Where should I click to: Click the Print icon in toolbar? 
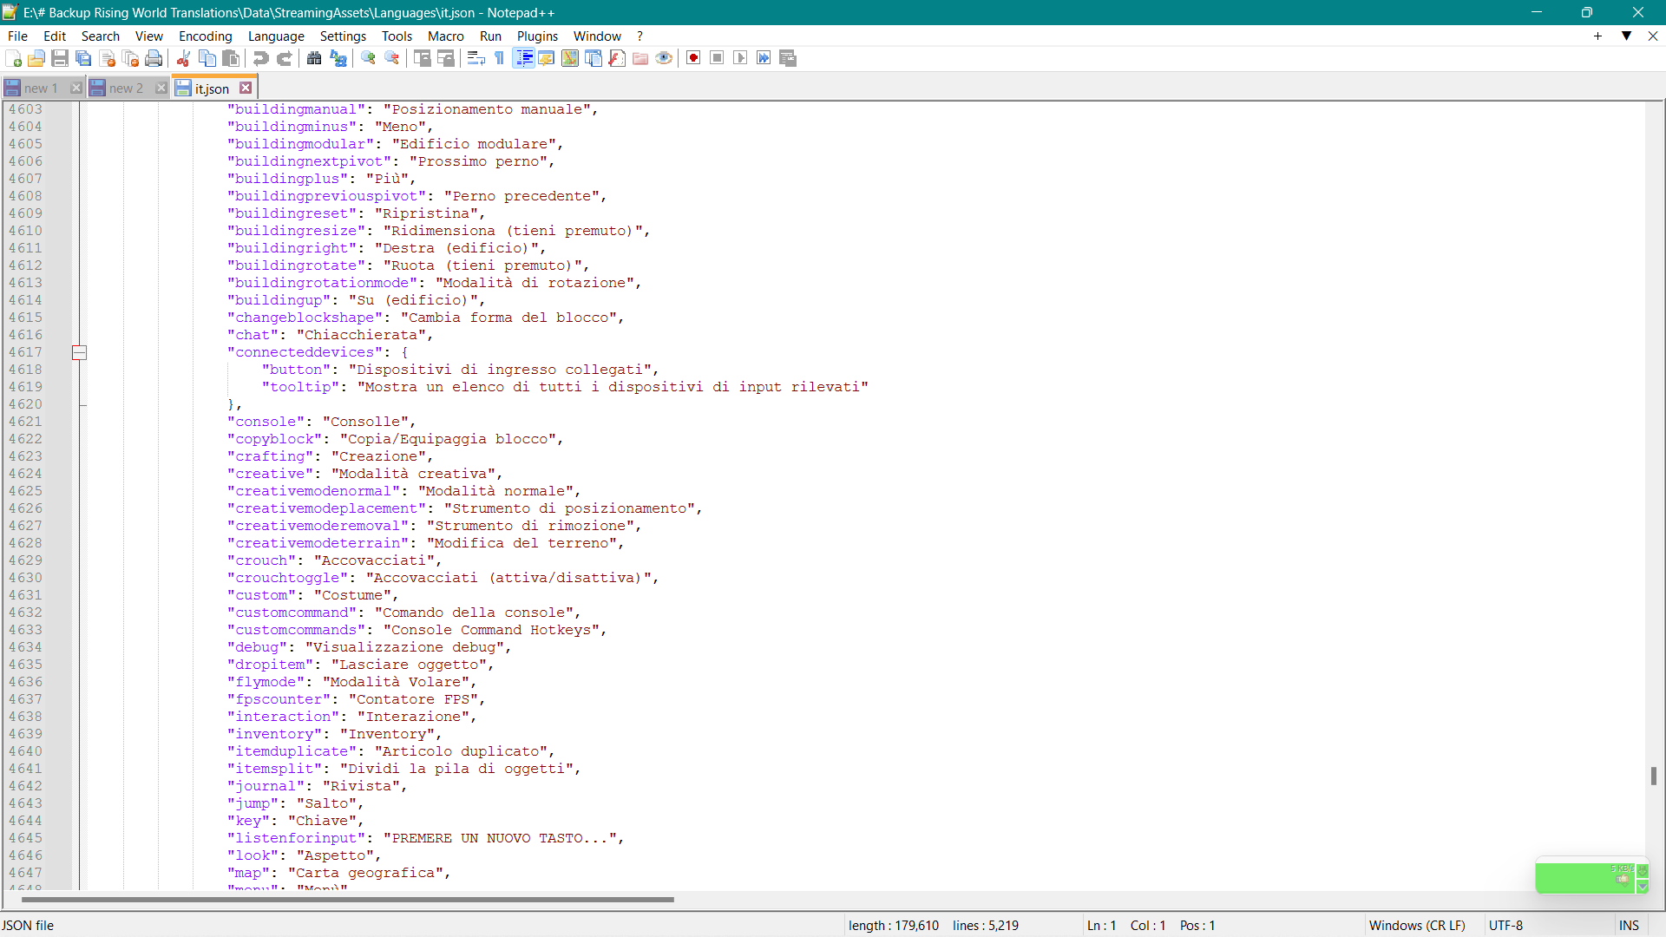pos(154,58)
